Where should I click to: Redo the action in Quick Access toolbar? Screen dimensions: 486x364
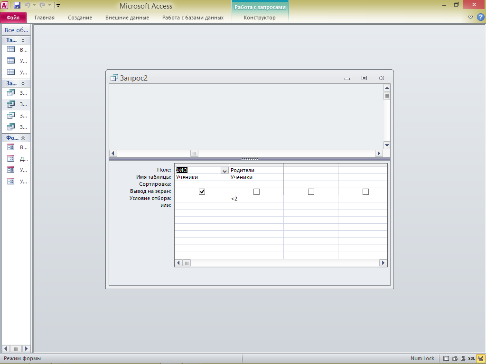click(x=42, y=5)
